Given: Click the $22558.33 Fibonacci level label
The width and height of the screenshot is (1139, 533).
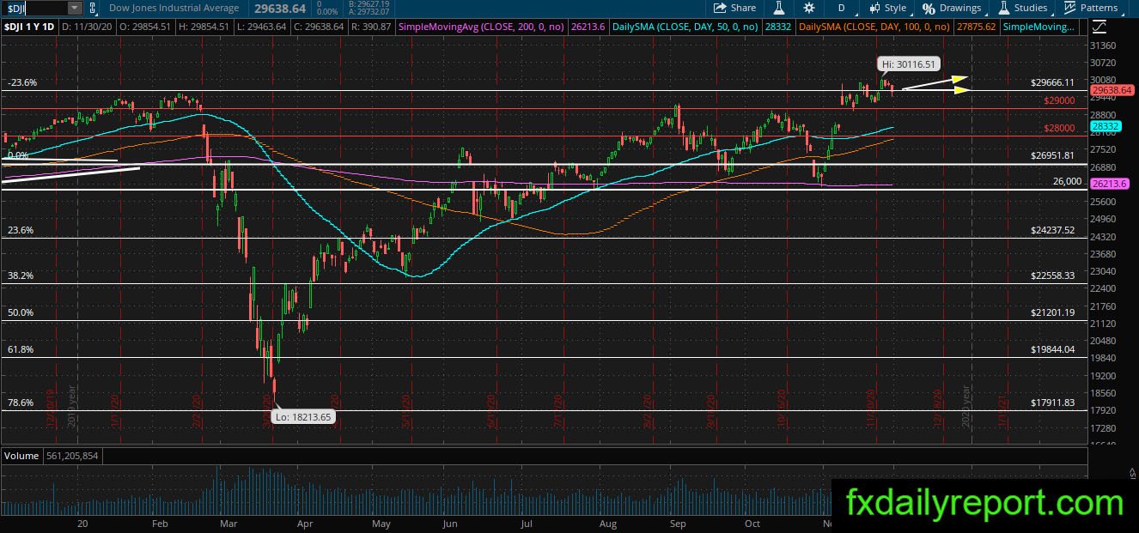Looking at the screenshot, I should tap(1052, 276).
